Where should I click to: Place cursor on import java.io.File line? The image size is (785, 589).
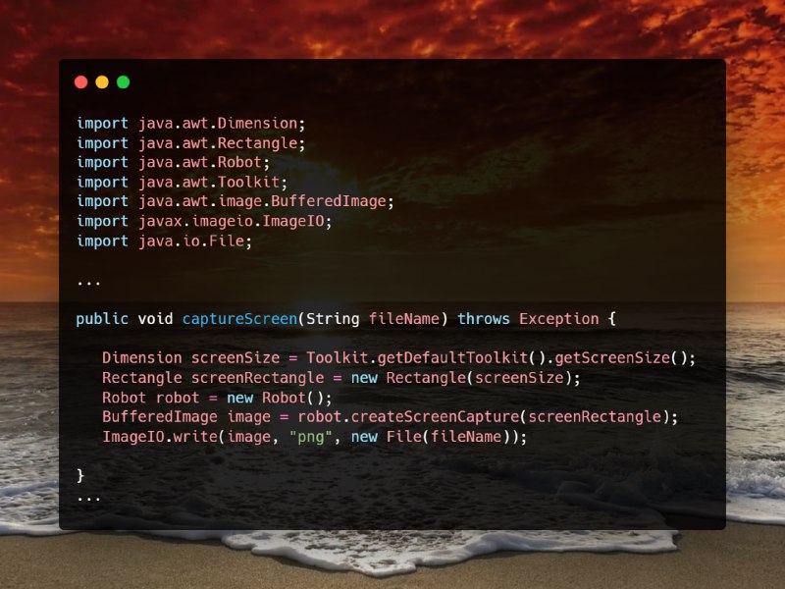(x=164, y=241)
